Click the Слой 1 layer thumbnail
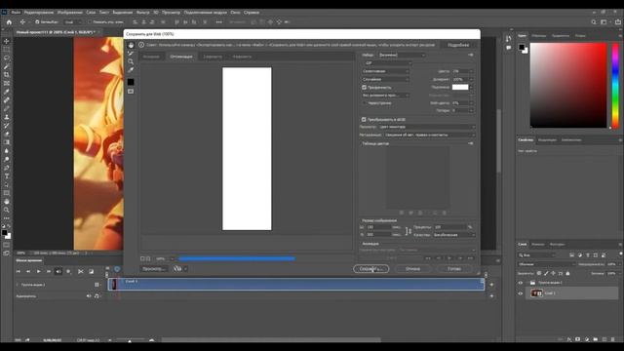 coord(536,293)
